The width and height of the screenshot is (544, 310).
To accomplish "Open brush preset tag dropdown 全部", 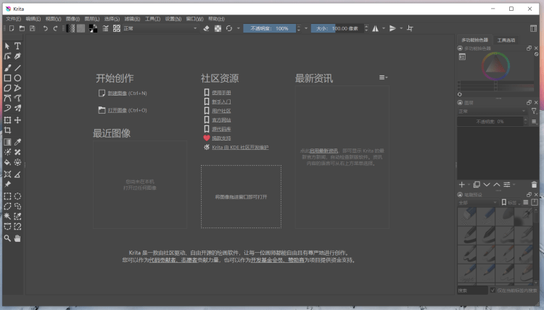I will coord(478,202).
